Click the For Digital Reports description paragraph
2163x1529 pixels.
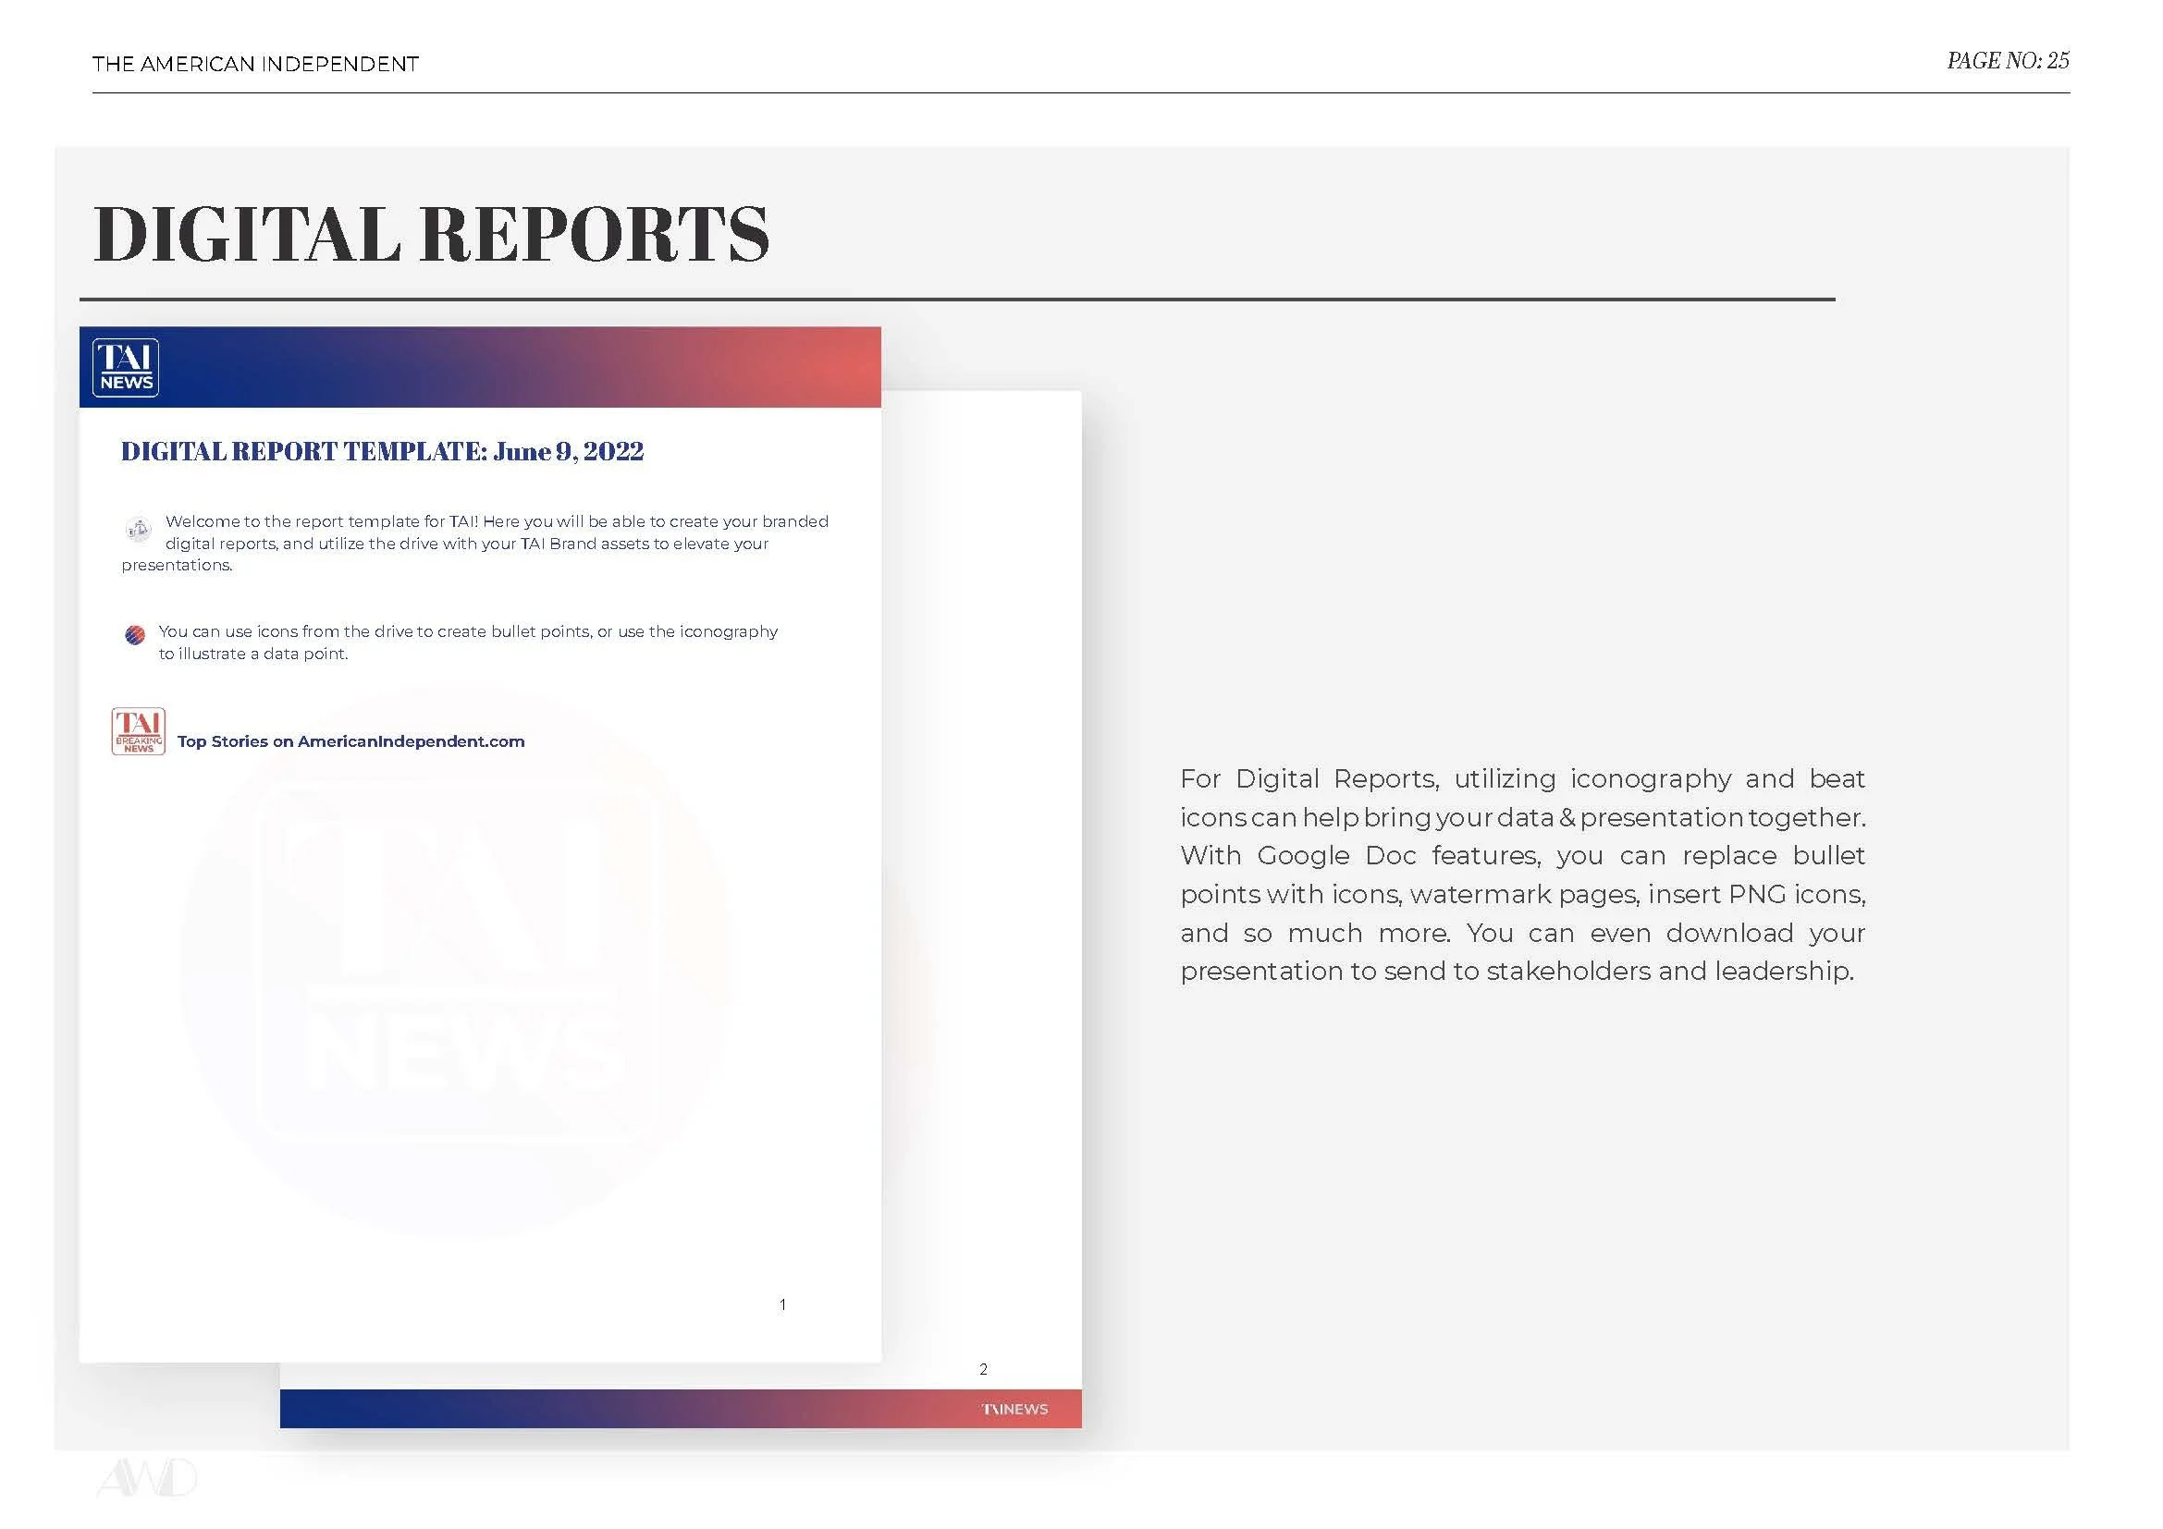(x=1521, y=875)
